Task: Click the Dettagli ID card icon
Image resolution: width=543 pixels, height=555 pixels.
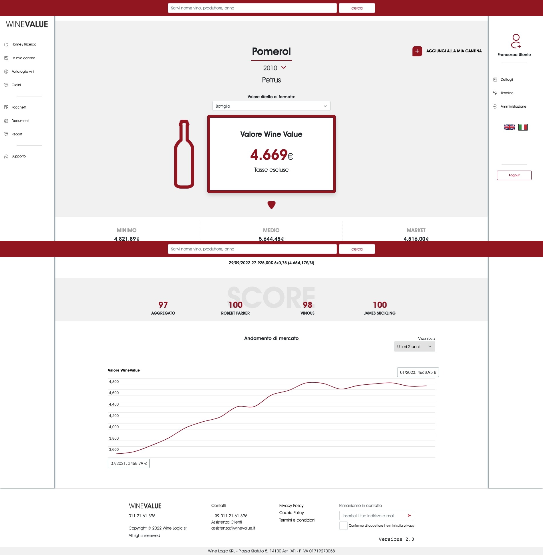Action: [495, 80]
